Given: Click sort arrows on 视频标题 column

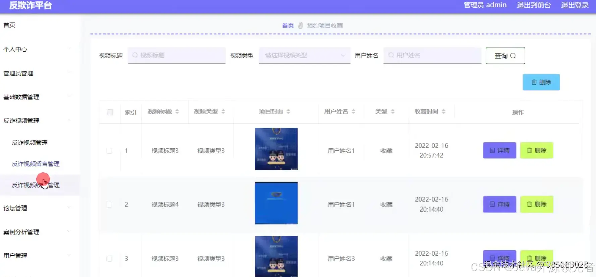Looking at the screenshot, I should coord(177,112).
